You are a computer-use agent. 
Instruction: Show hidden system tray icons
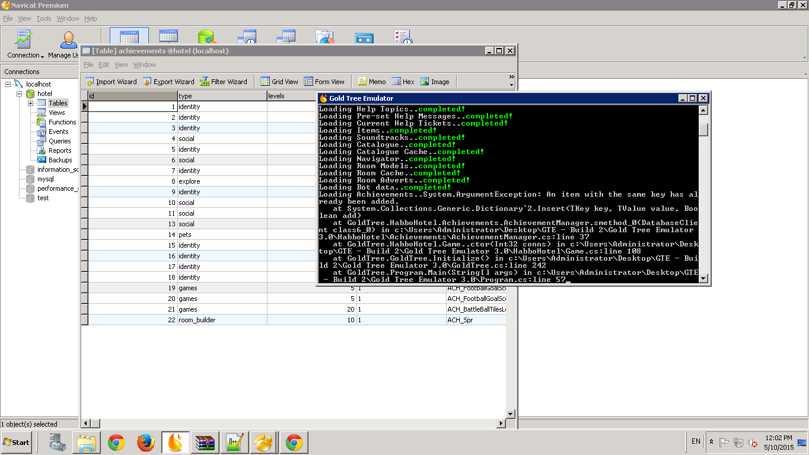tap(711, 442)
